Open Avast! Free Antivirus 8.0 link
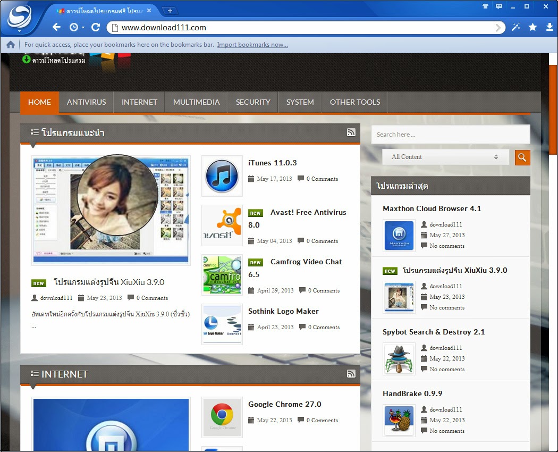This screenshot has height=452, width=558. click(297, 219)
